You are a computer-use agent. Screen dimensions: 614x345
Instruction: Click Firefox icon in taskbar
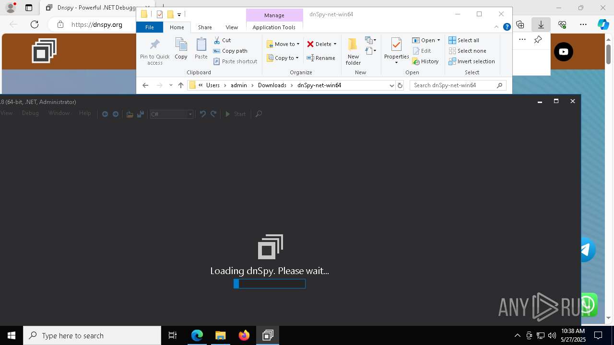click(x=244, y=335)
